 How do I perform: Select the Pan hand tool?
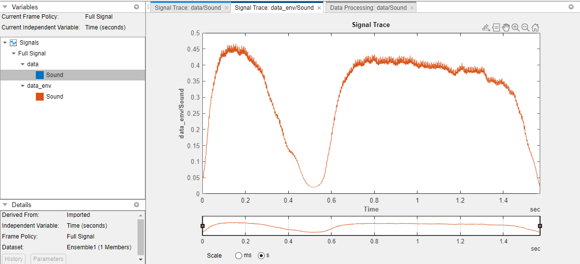point(506,27)
